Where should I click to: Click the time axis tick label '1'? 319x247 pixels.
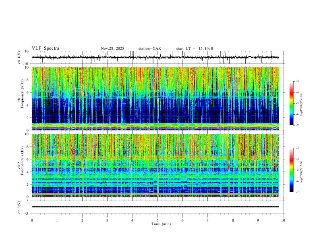57,220
